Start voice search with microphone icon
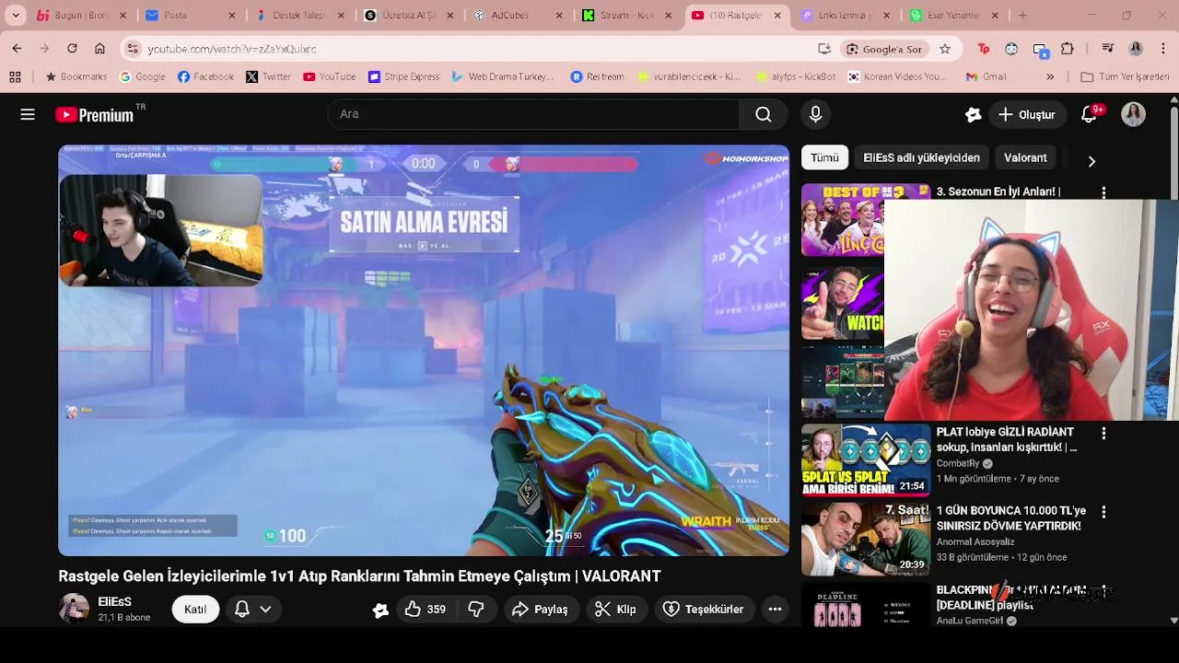The image size is (1179, 663). pyautogui.click(x=815, y=114)
